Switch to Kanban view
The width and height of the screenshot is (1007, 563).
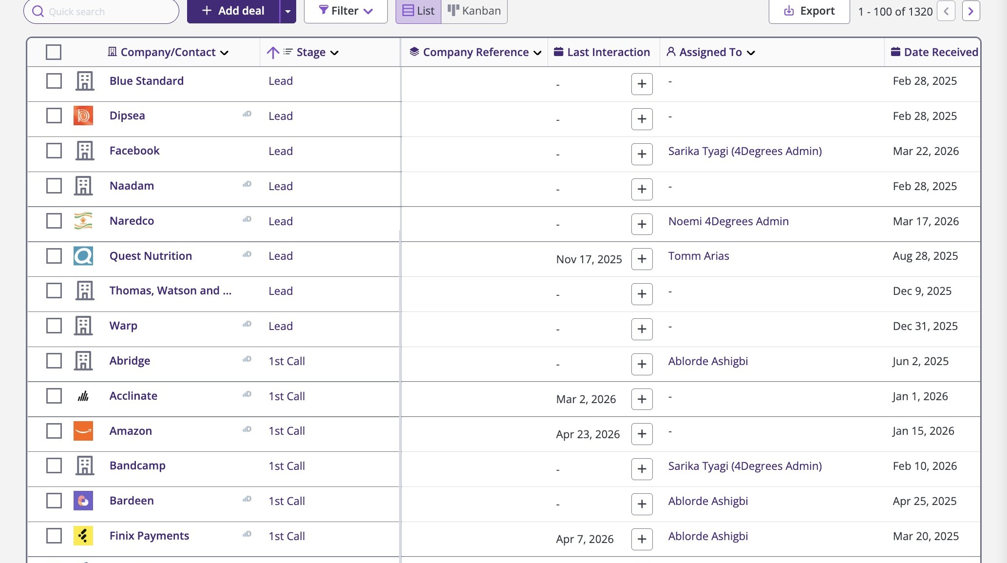[474, 11]
